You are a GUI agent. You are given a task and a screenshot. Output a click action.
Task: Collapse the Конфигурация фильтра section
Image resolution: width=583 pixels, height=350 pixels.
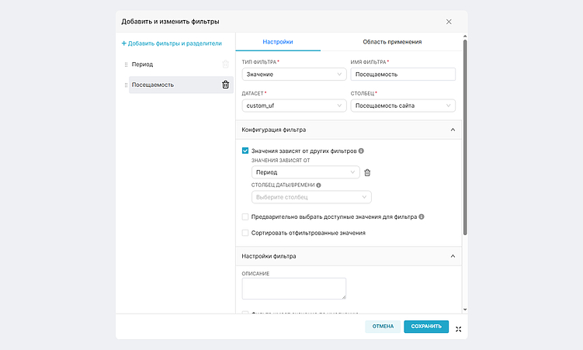coord(453,130)
